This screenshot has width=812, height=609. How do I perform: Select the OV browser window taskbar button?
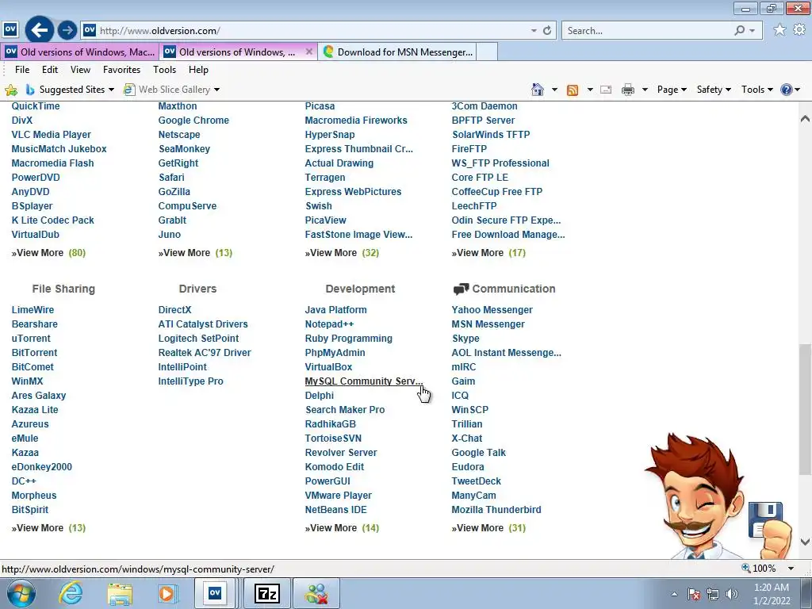click(215, 593)
